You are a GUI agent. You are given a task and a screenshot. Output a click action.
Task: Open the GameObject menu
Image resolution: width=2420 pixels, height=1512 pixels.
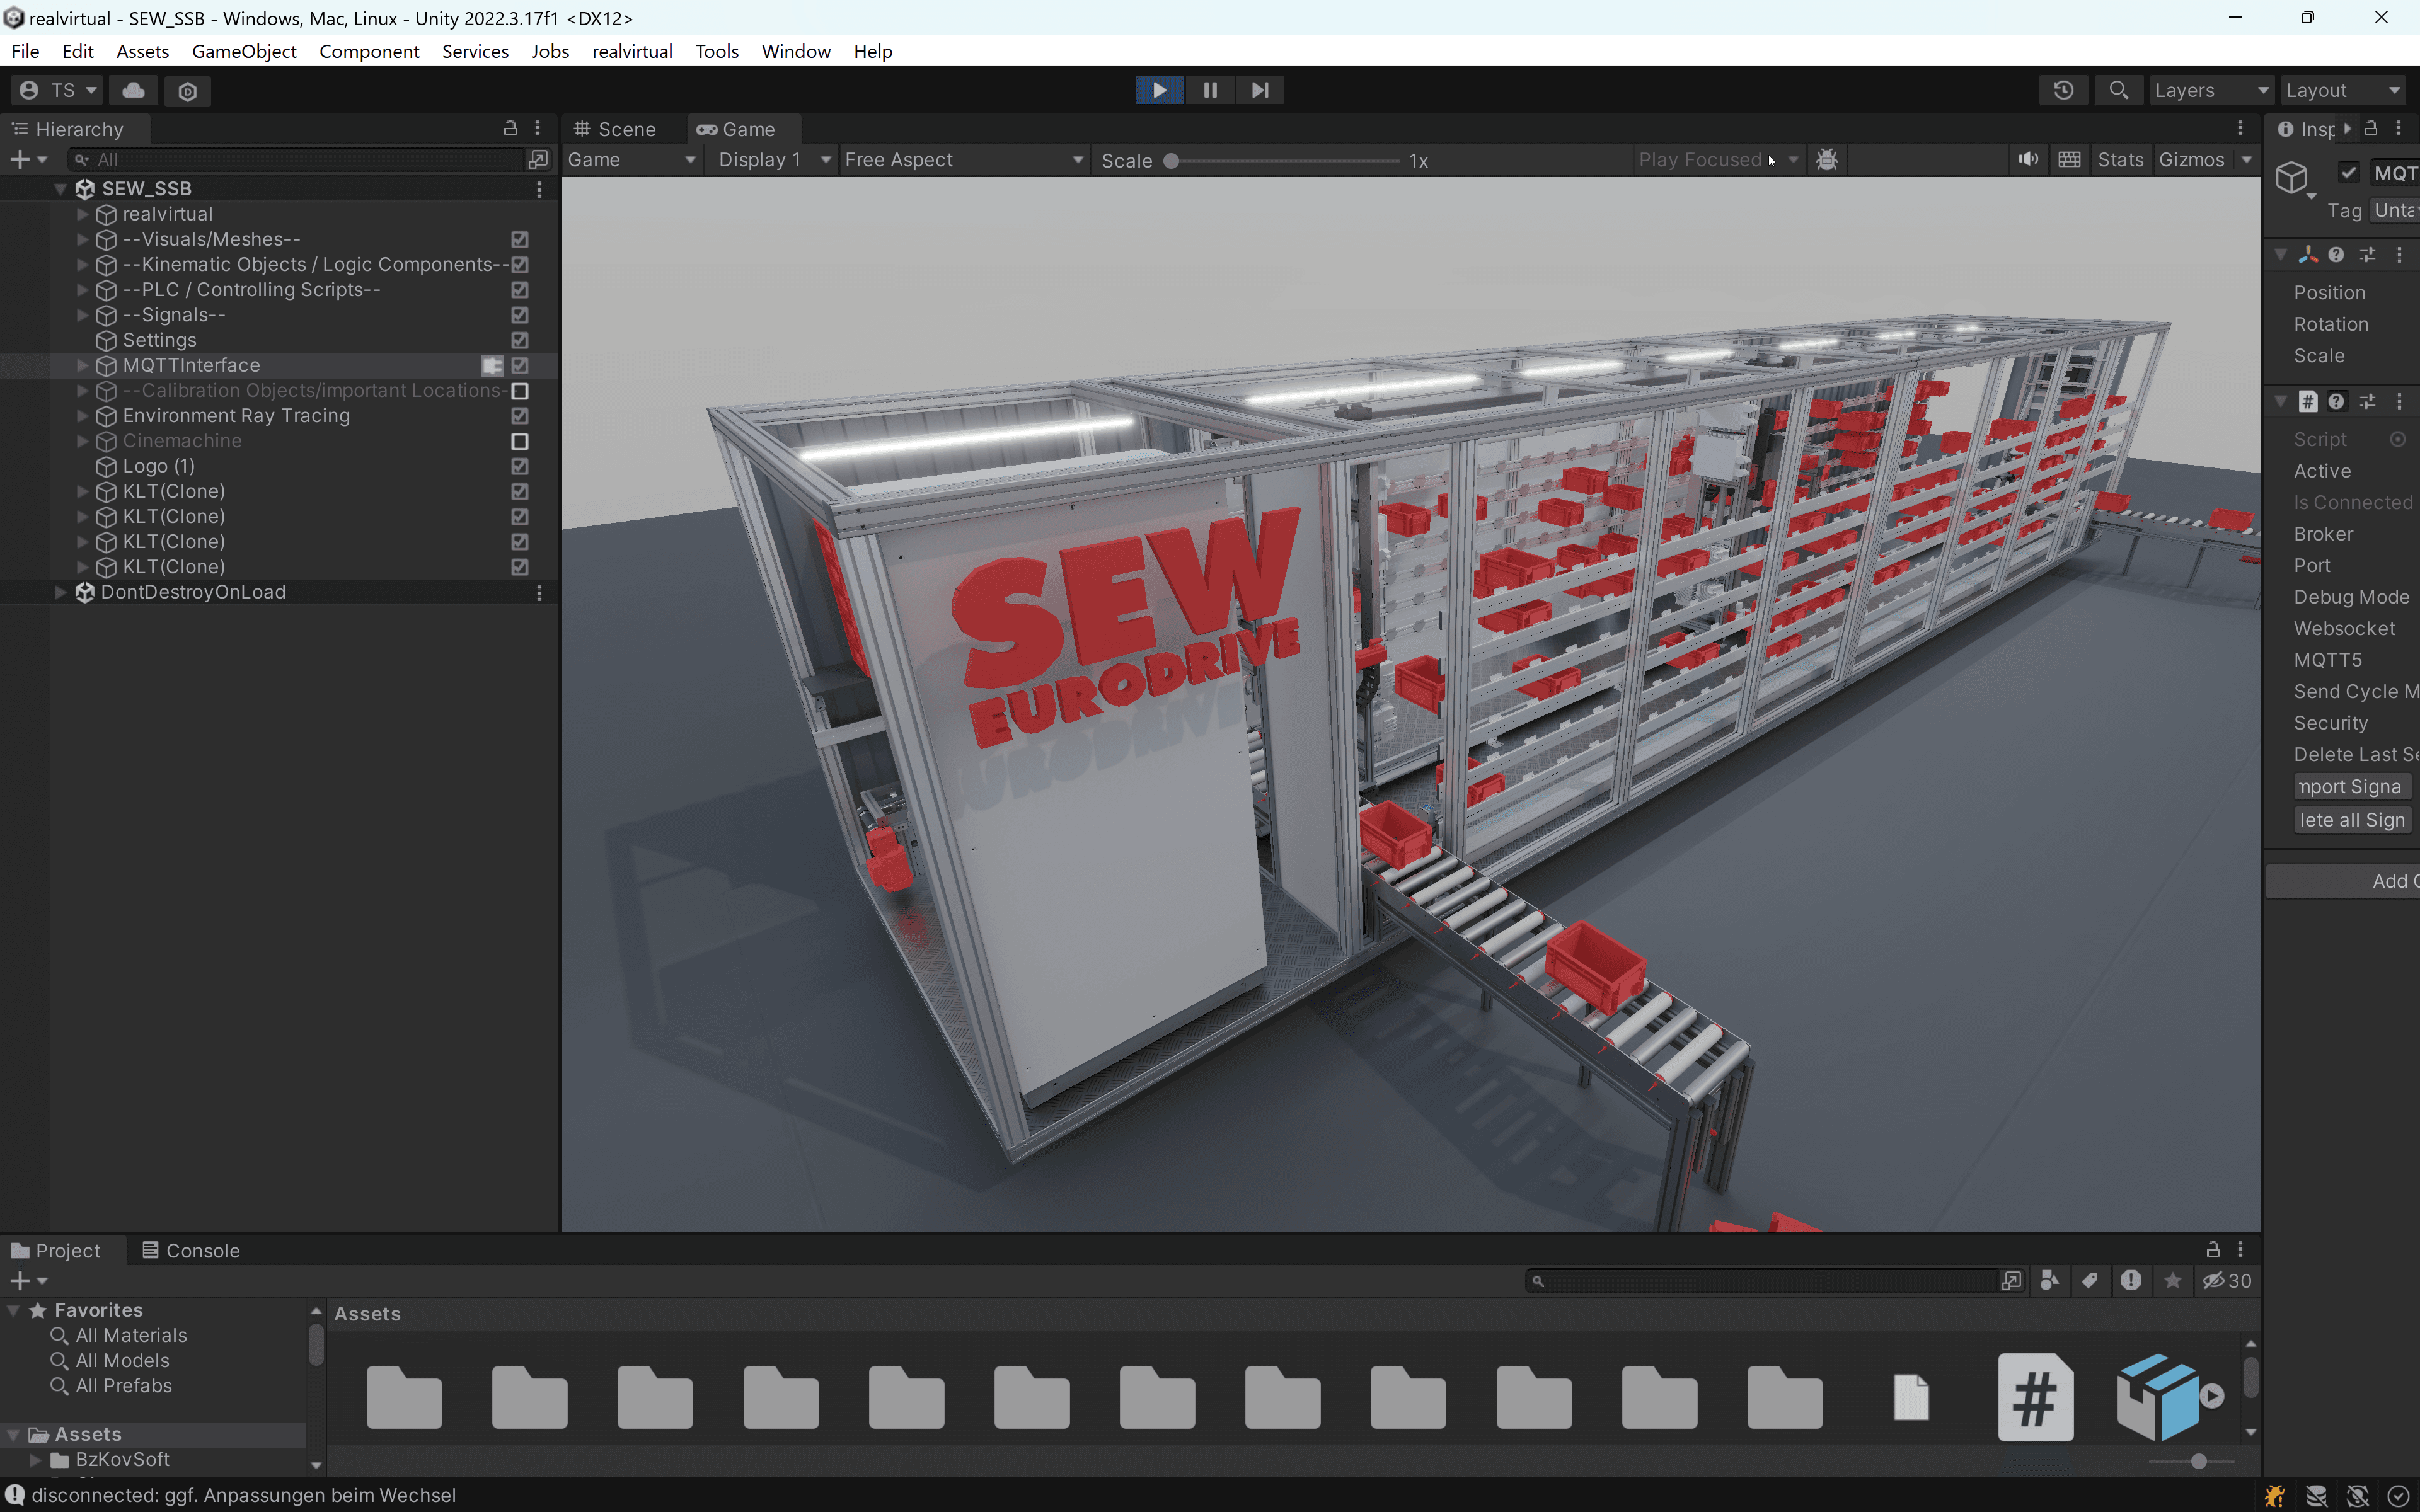pos(244,51)
